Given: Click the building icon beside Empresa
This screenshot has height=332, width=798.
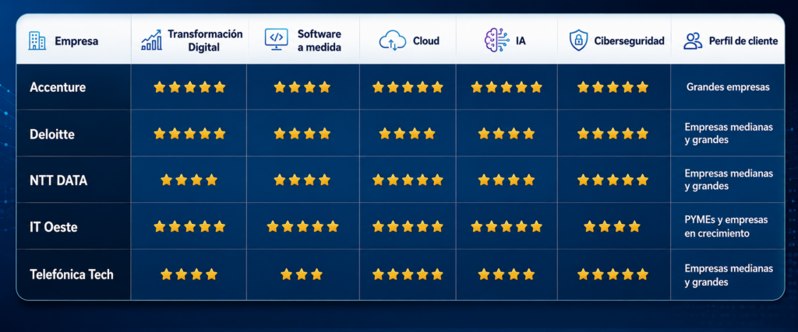Looking at the screenshot, I should tap(37, 40).
